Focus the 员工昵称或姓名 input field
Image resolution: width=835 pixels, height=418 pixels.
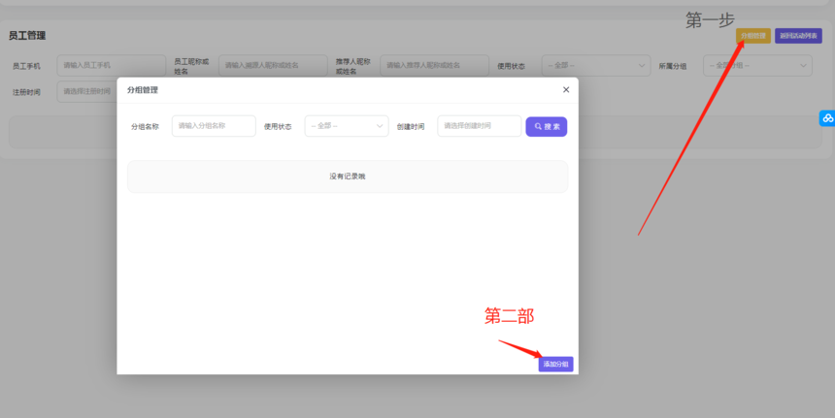tap(273, 65)
